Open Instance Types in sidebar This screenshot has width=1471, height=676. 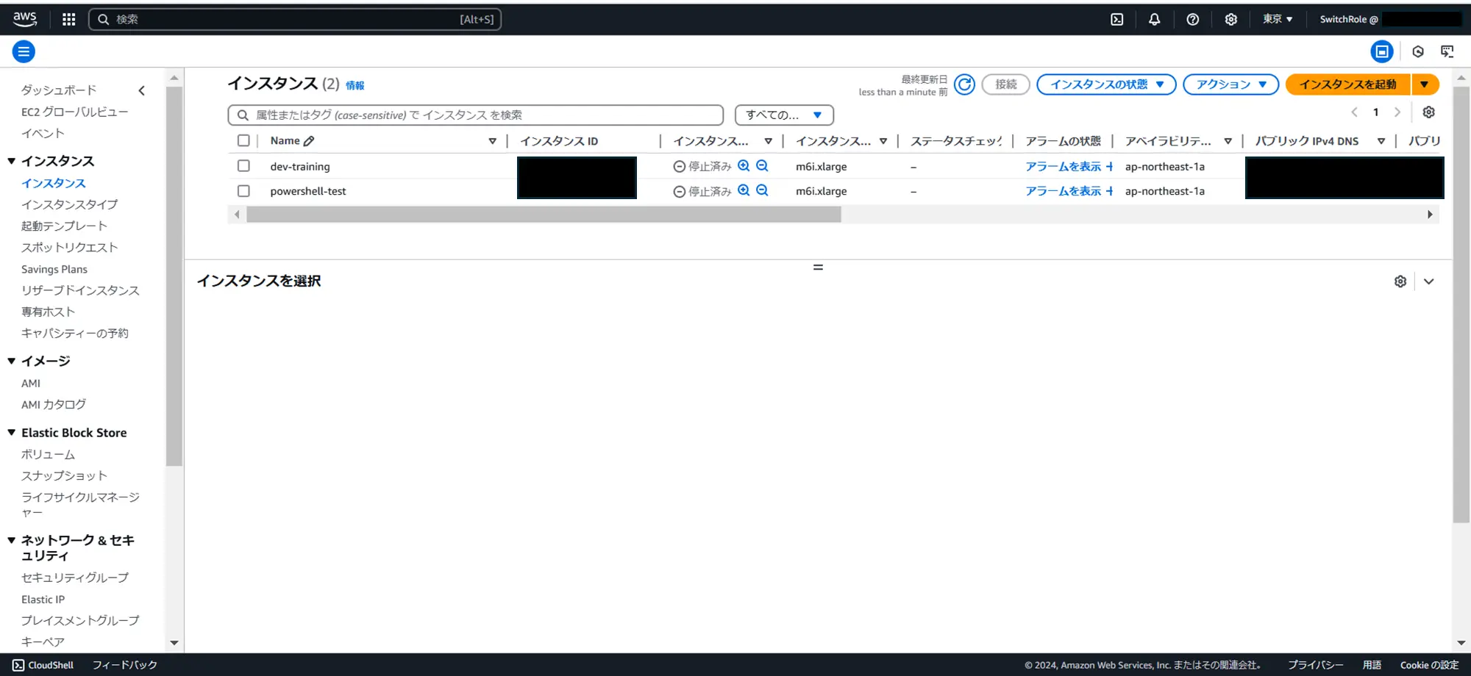(x=69, y=204)
